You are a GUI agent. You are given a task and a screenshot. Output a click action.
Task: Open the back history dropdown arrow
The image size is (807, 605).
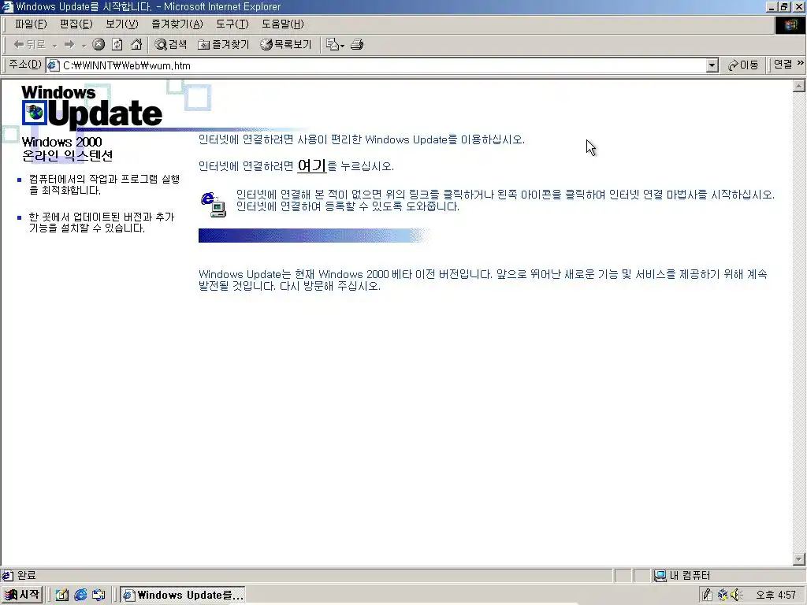coord(54,45)
